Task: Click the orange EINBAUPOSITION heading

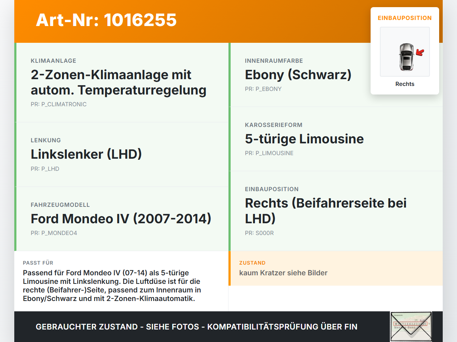Action: coord(405,18)
